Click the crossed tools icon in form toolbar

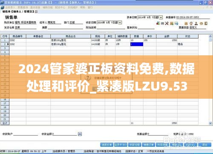(167, 23)
